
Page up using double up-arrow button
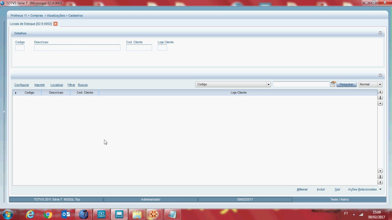coord(380,98)
